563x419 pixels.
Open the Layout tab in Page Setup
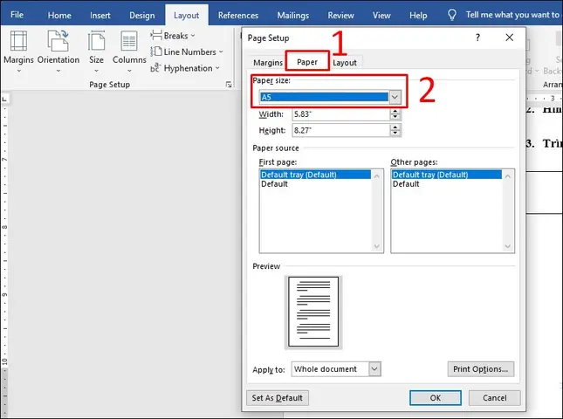345,63
